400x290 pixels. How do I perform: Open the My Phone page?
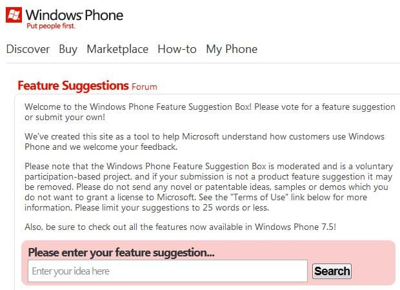tap(232, 49)
